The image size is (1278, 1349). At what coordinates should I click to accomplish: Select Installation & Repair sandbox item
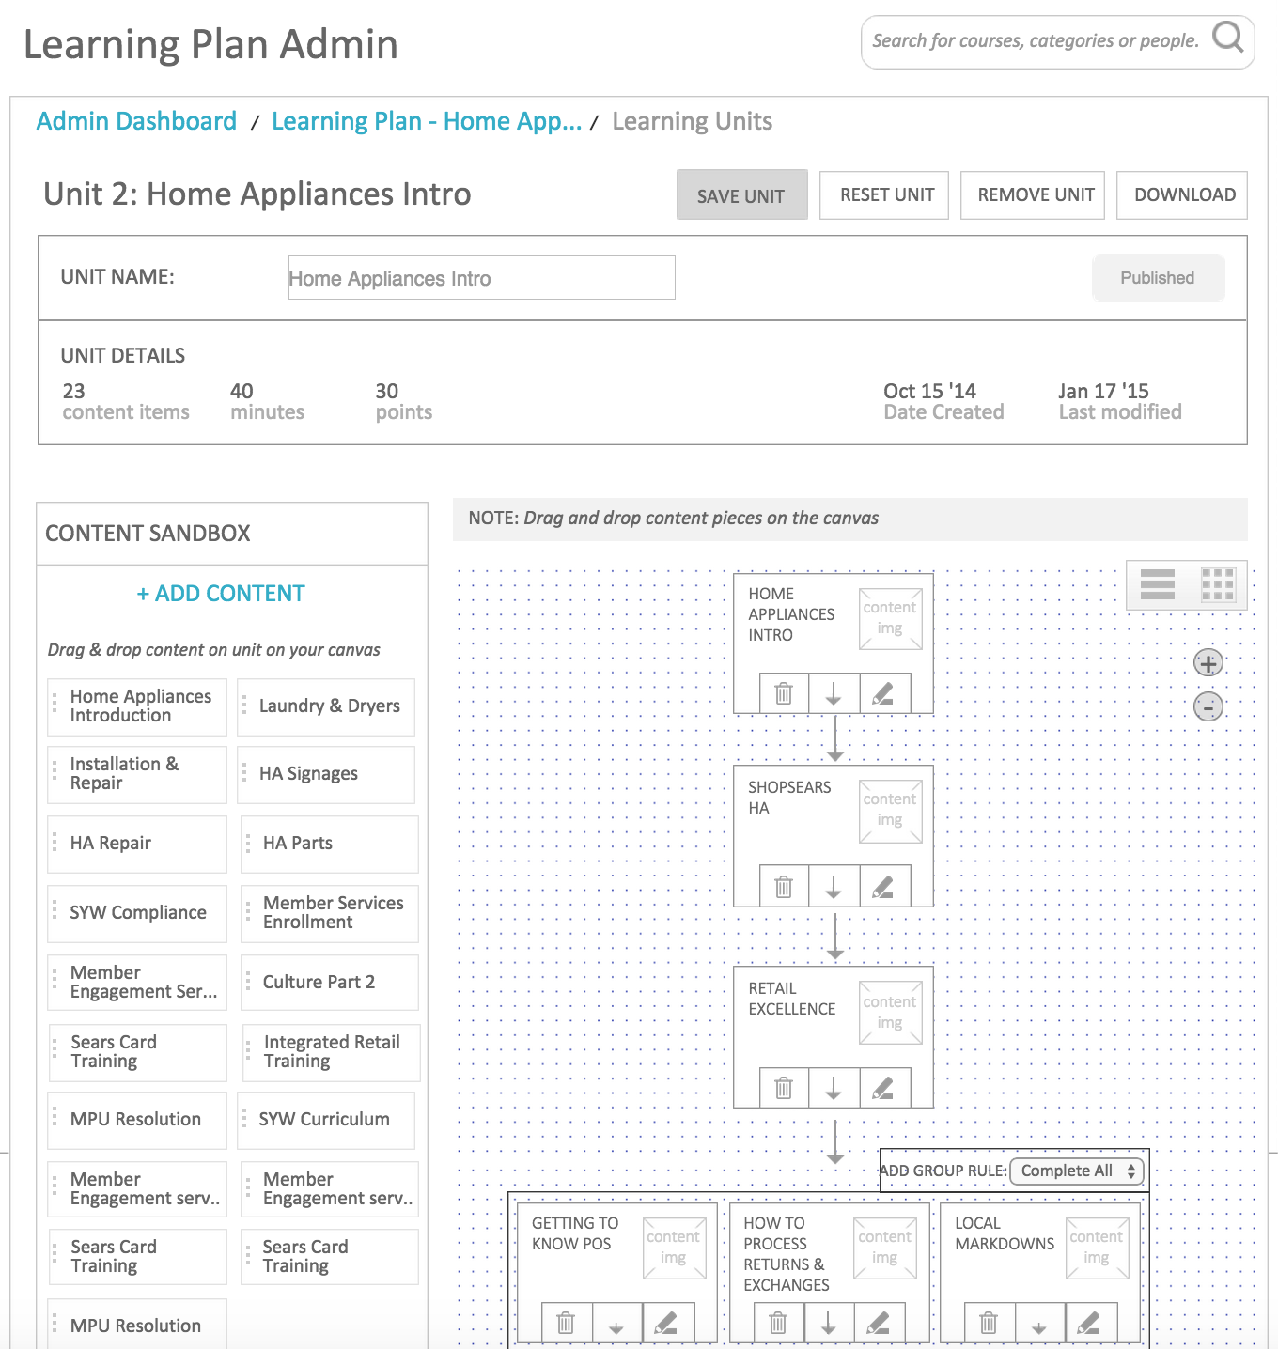click(x=137, y=774)
